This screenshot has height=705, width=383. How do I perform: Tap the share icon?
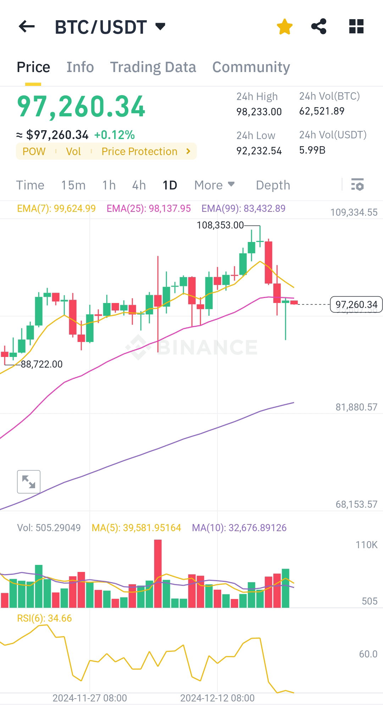[319, 27]
